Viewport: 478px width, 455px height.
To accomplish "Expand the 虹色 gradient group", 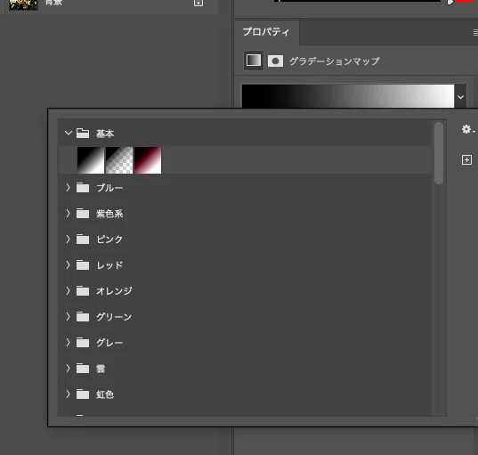I will pyautogui.click(x=68, y=394).
